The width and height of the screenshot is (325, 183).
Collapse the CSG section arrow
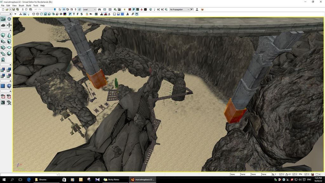point(10,65)
